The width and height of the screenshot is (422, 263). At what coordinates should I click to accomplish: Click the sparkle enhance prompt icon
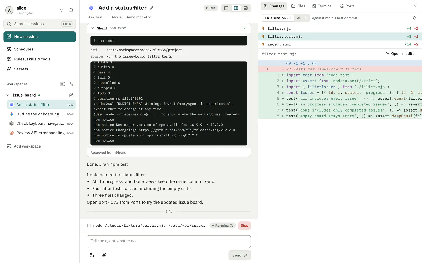104,255
